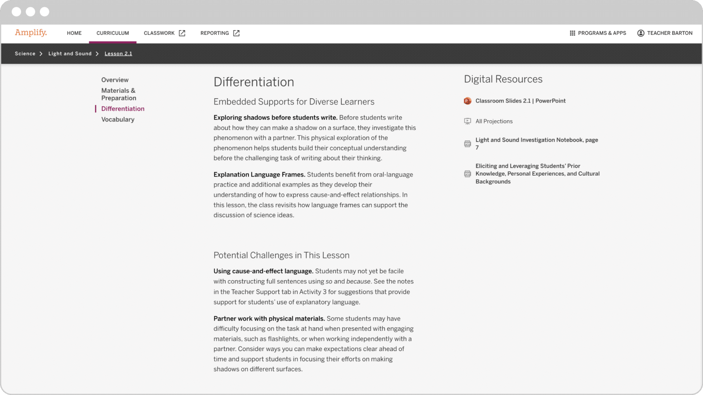Click the Amplify logo
The width and height of the screenshot is (703, 395).
31,32
